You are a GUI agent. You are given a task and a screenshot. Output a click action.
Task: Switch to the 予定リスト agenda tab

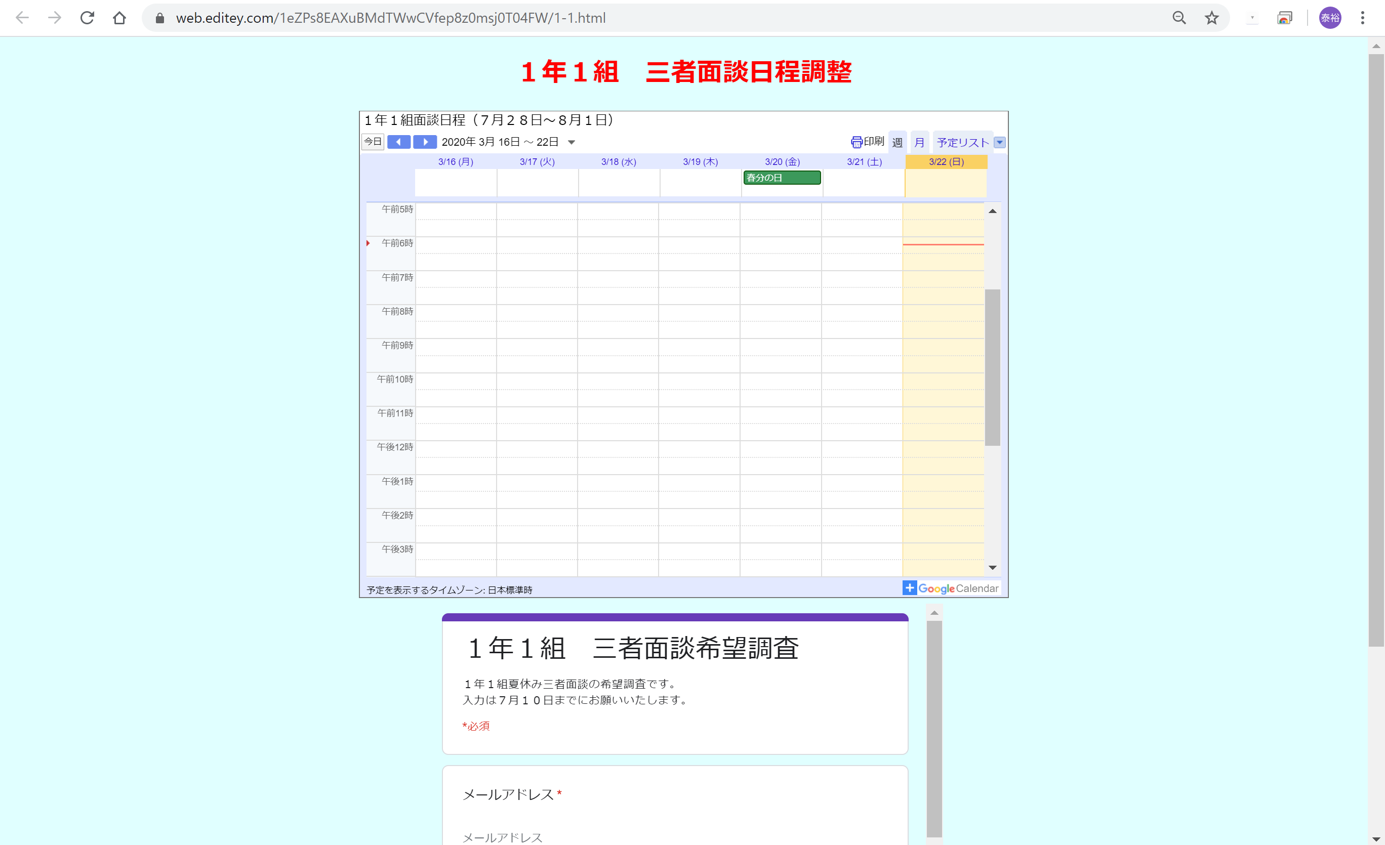(x=962, y=143)
